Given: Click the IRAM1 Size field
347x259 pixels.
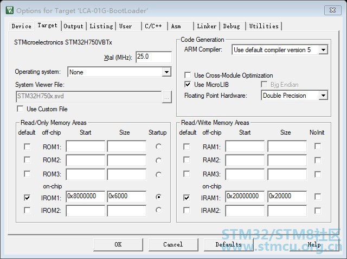Looking at the screenshot, I should point(287,197).
